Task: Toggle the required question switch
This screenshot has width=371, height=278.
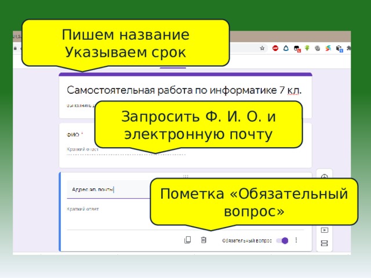Action: pos(282,241)
